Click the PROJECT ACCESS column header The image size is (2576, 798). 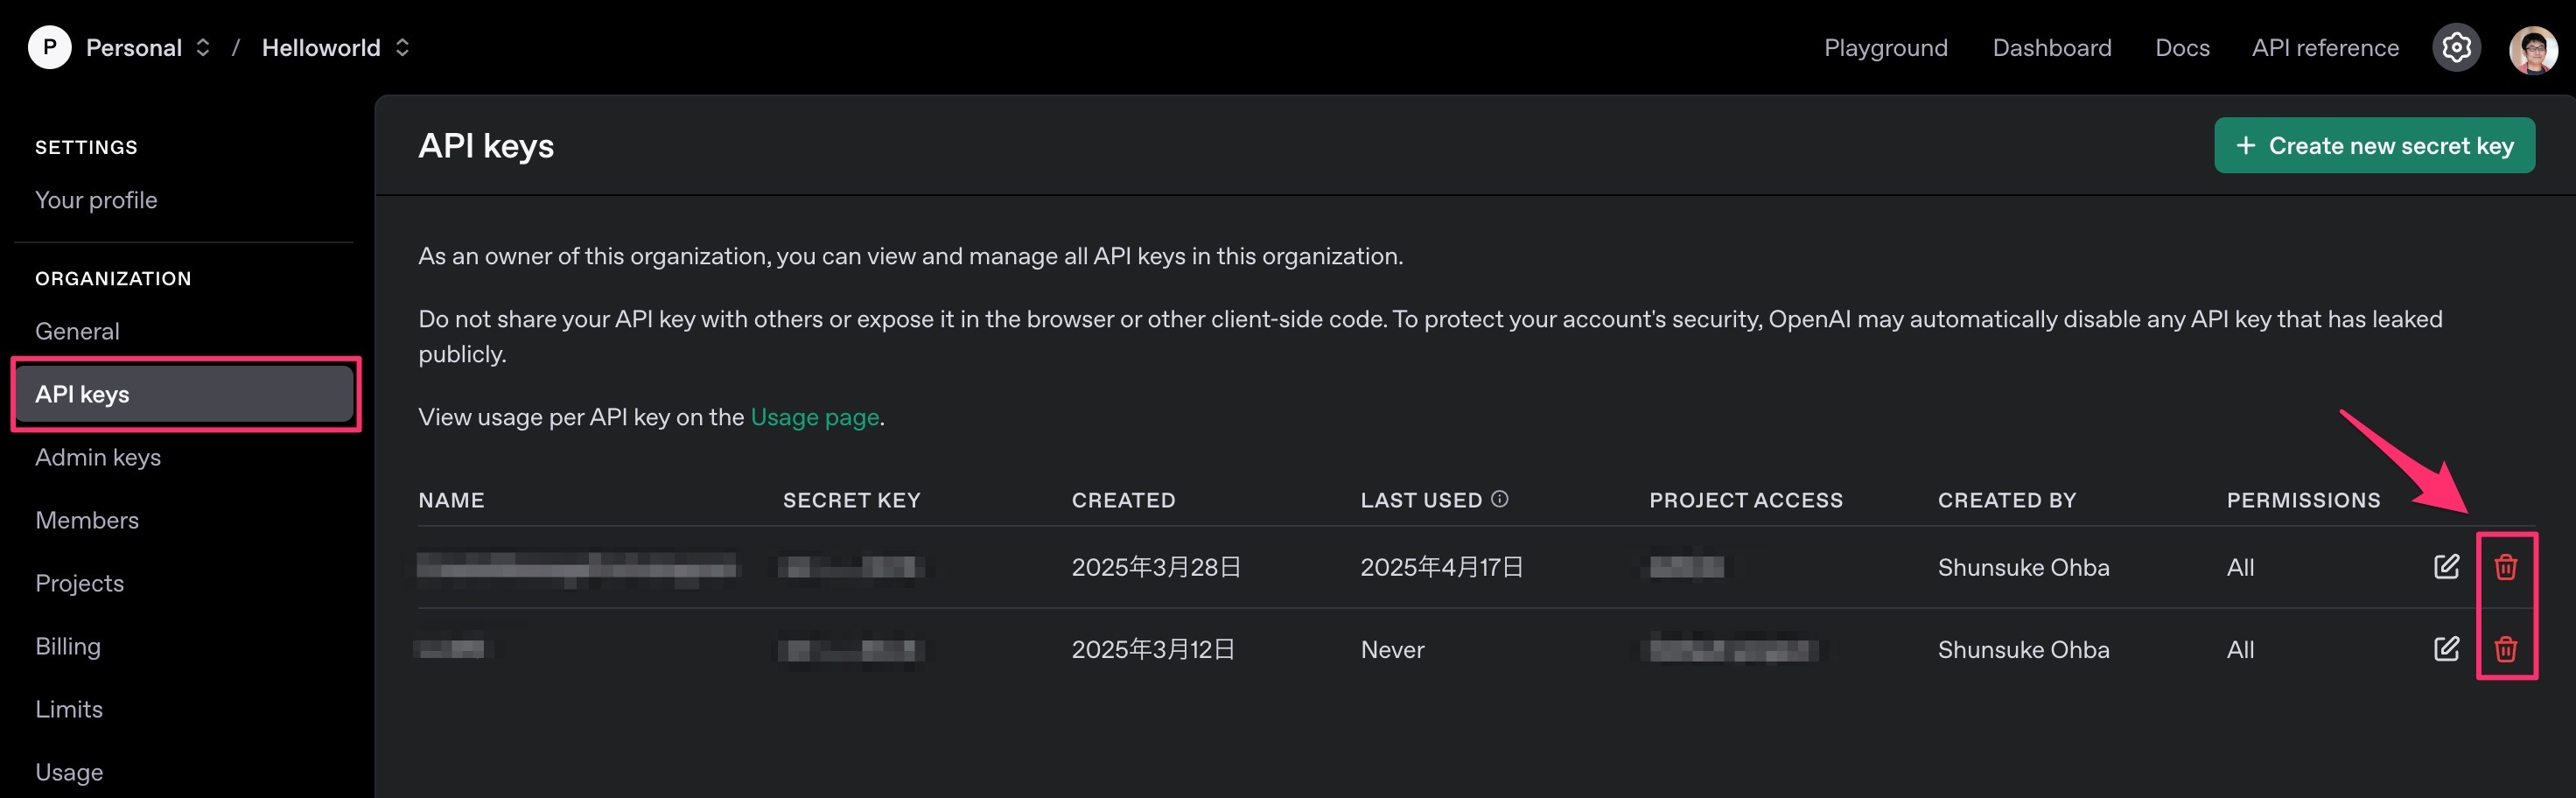(1745, 500)
